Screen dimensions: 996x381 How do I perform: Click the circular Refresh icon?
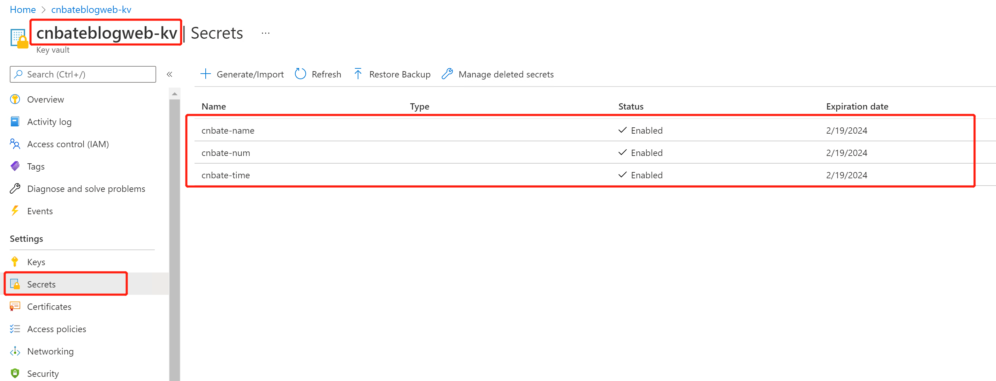click(301, 74)
